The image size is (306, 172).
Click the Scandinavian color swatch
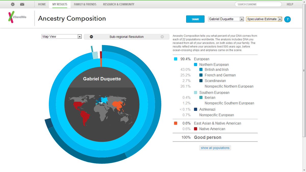pyautogui.click(x=201, y=81)
